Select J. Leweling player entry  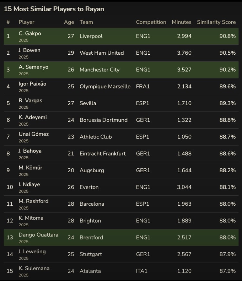click(x=121, y=254)
